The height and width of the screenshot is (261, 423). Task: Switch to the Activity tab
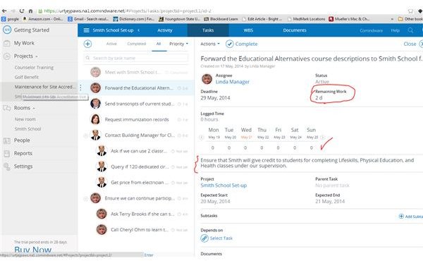point(165,30)
